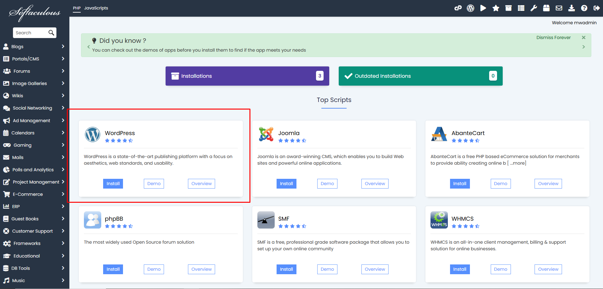Expand the Social Networking category
Image resolution: width=603 pixels, height=289 pixels.
coord(63,108)
